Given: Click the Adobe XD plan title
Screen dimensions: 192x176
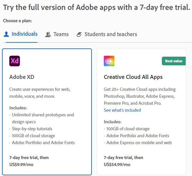Looking at the screenshot, I should click(x=22, y=77).
